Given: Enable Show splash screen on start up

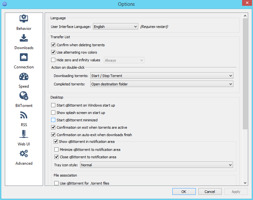Looking at the screenshot, I should [53, 112].
